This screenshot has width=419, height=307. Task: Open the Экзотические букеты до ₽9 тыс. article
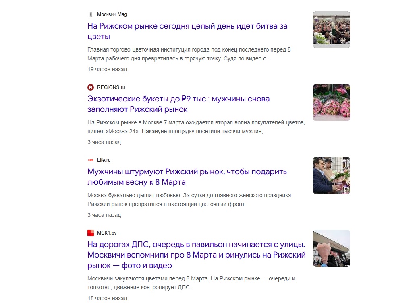178,104
